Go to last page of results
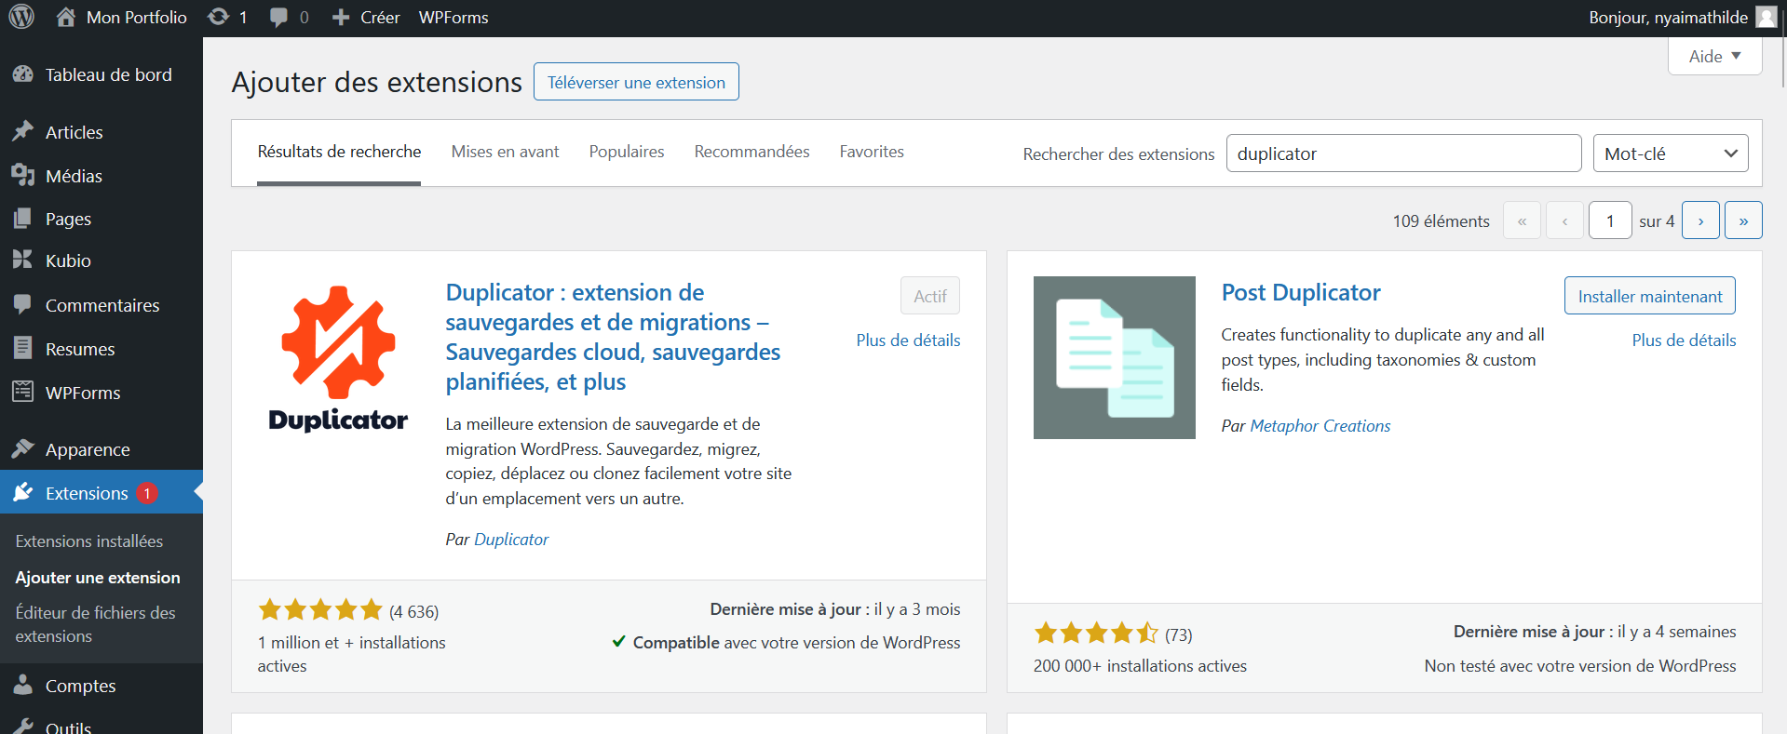 coord(1743,220)
